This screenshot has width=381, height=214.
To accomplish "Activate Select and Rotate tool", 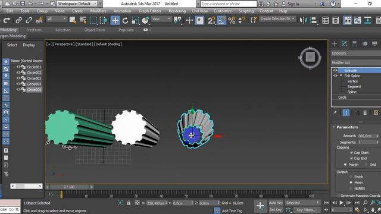I will click(x=126, y=20).
